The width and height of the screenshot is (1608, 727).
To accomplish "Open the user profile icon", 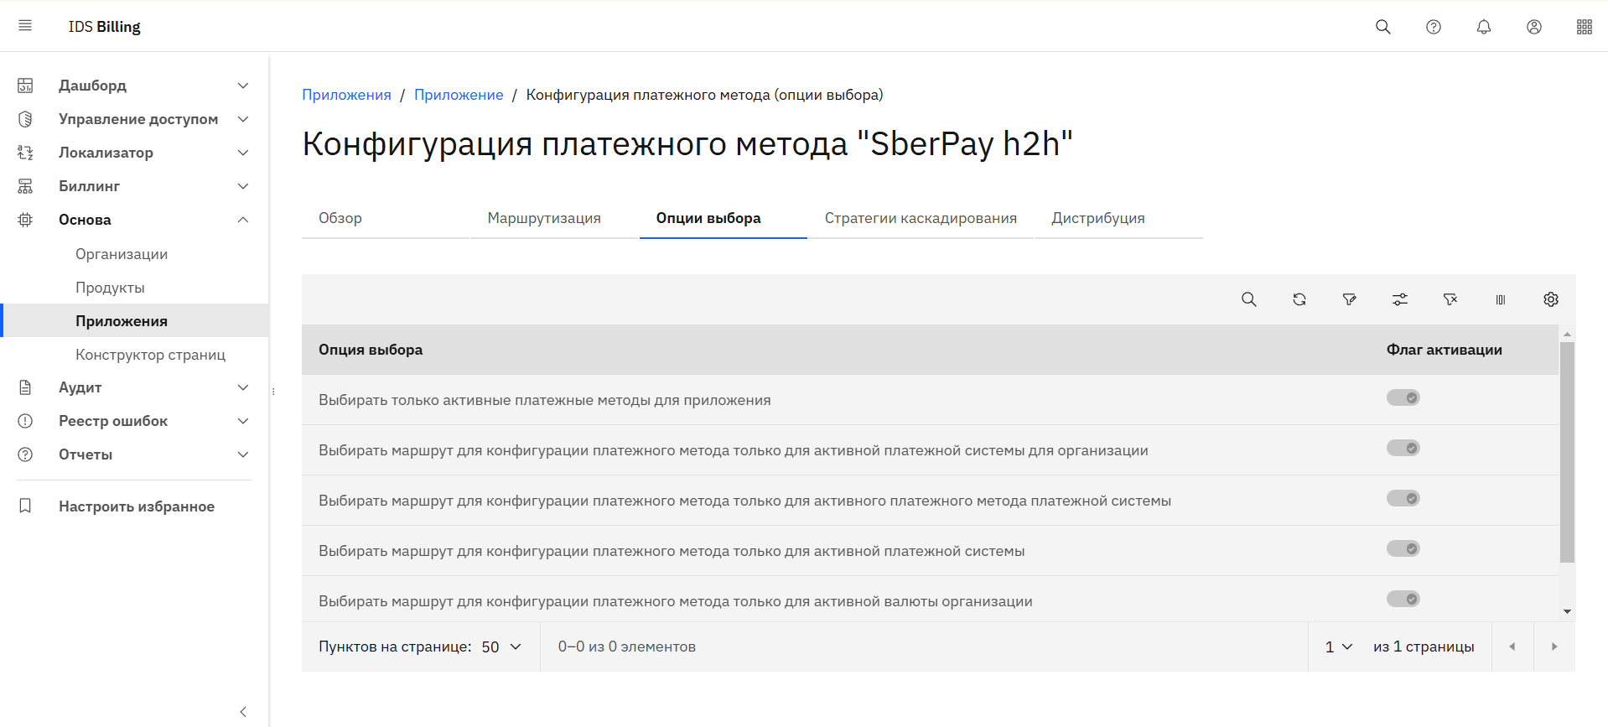I will (1533, 27).
